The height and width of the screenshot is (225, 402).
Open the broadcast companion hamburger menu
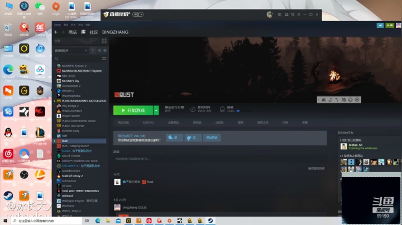(x=299, y=14)
